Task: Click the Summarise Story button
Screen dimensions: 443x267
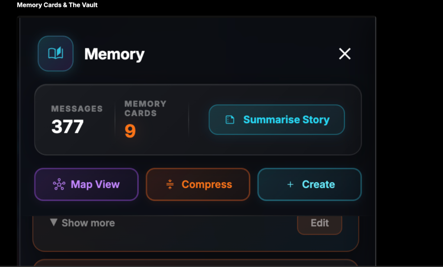Action: click(276, 119)
